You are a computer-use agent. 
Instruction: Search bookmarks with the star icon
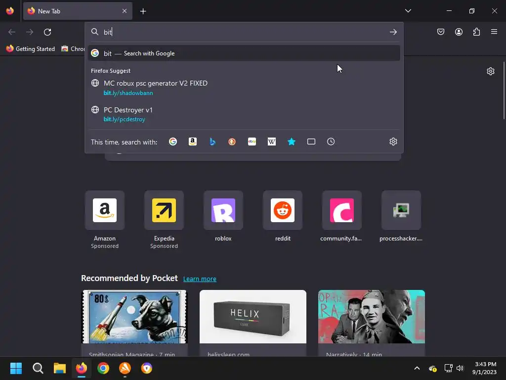pyautogui.click(x=292, y=142)
